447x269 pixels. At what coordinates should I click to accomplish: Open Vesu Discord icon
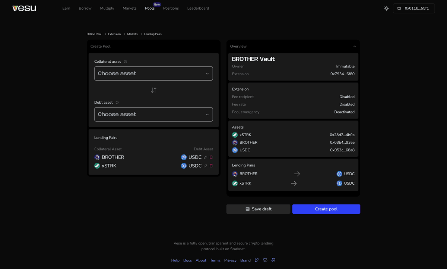click(x=265, y=260)
